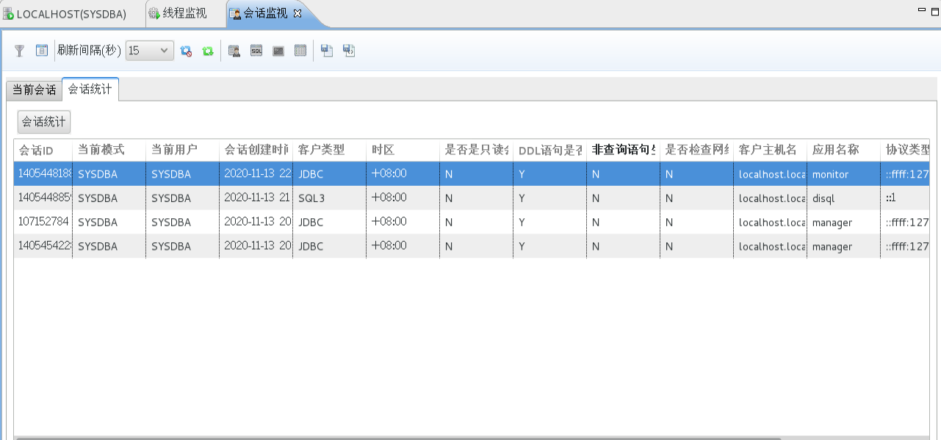Click the 应用名称 column header
The height and width of the screenshot is (440, 941).
(843, 150)
